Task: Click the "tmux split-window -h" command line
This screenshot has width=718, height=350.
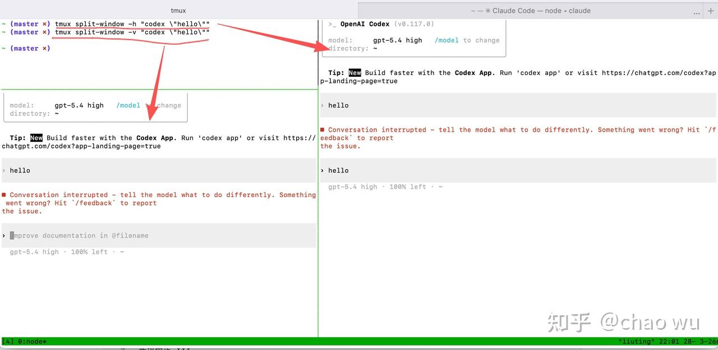Action: pos(132,24)
